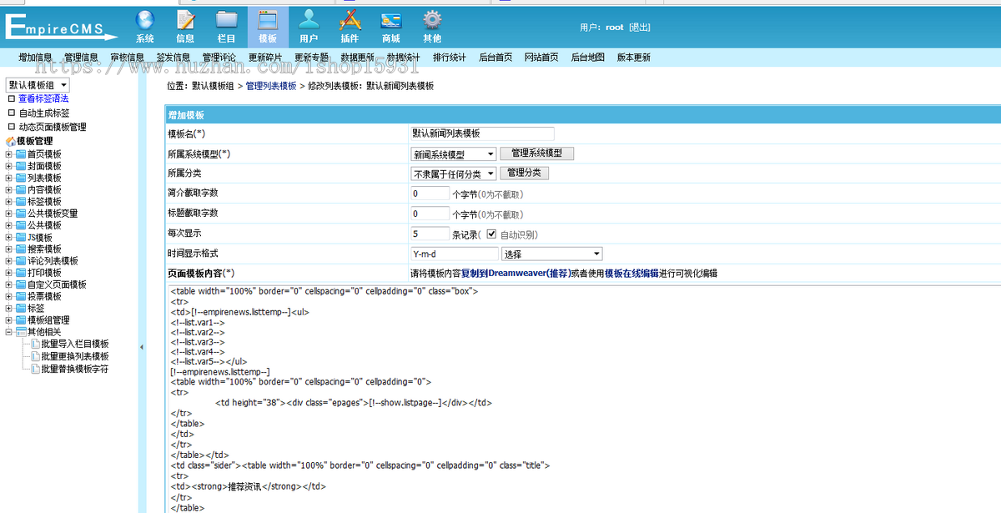Viewport: 1001px width, 513px height.
Task: Open 管理评论 submenu item
Action: 219,58
